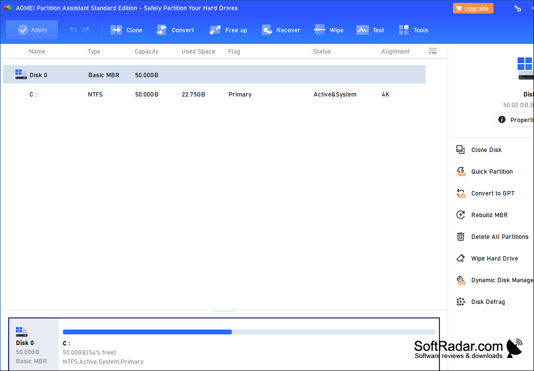Select the C: partition row
Viewport: 534px width, 371px height.
[214, 95]
